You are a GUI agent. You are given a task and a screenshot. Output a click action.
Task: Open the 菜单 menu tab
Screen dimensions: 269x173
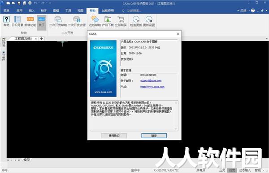(x=6, y=11)
